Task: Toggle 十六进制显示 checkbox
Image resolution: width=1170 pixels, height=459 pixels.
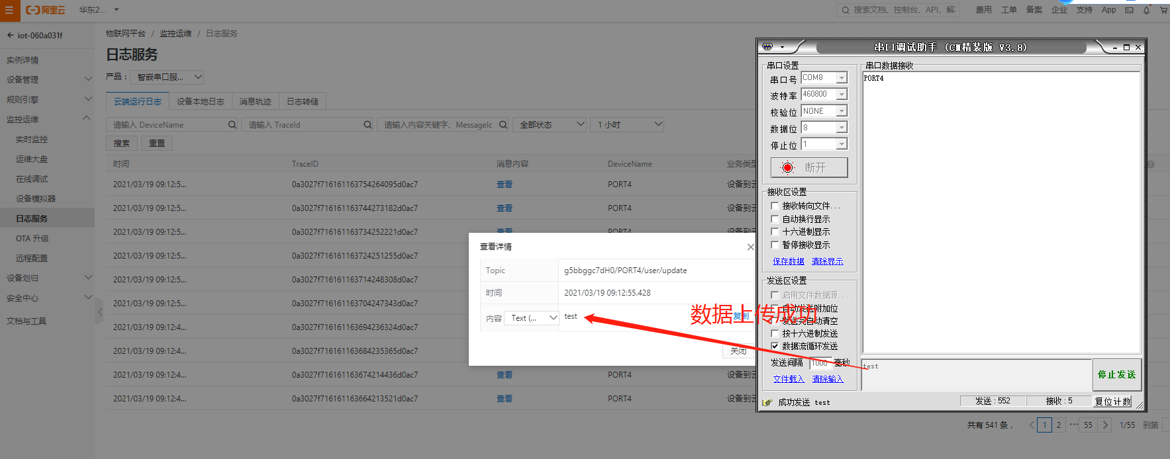Action: point(775,231)
